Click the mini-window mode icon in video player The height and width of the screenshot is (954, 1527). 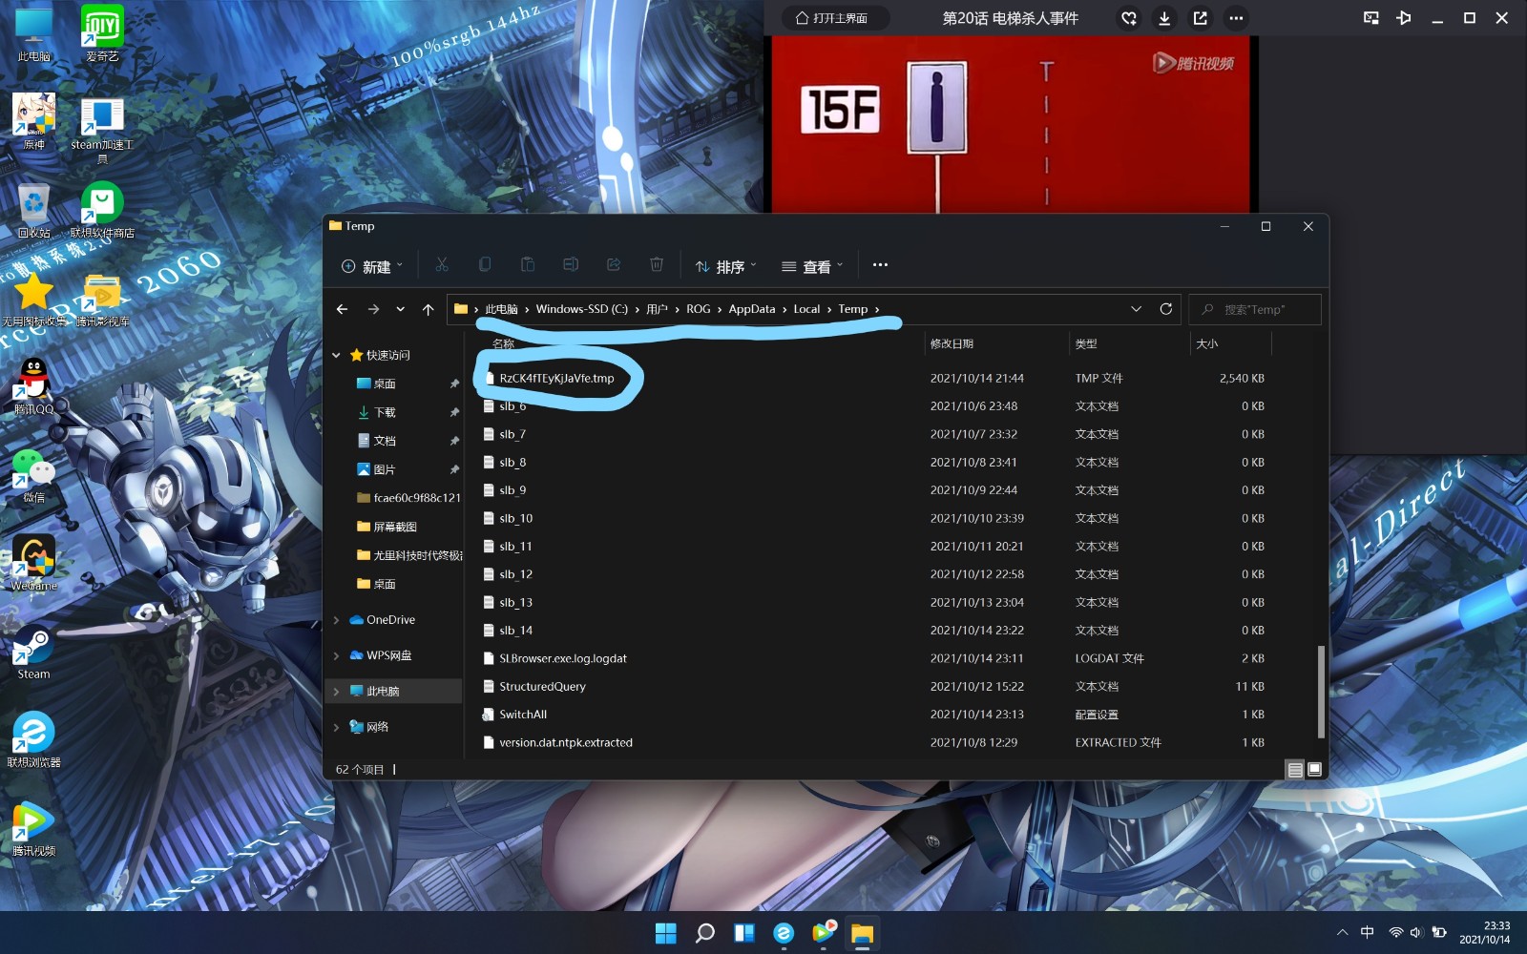(1371, 18)
